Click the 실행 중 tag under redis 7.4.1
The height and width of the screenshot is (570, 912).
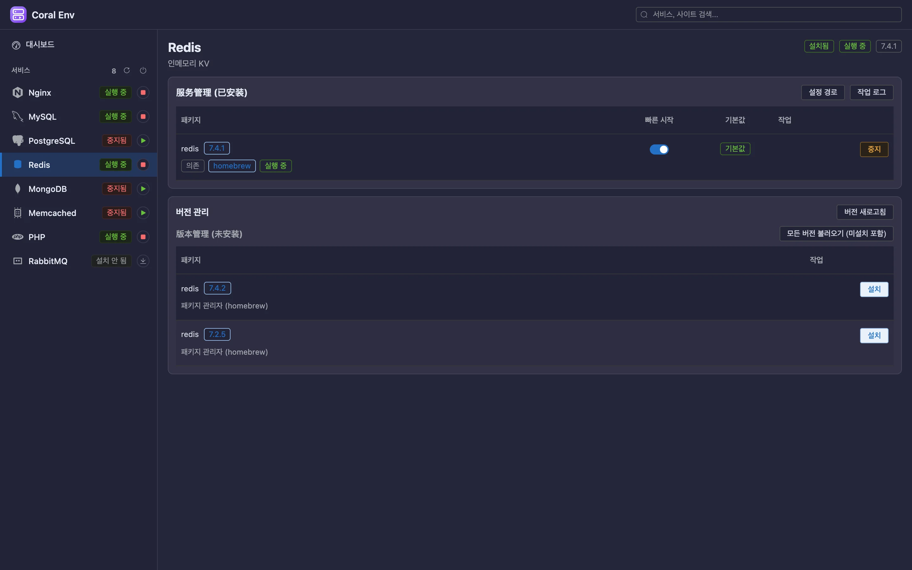tap(275, 166)
